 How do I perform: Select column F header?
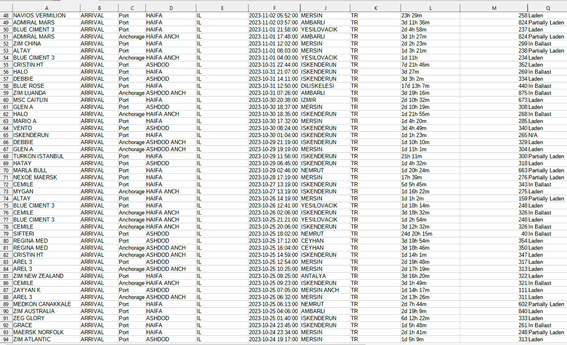[x=274, y=8]
